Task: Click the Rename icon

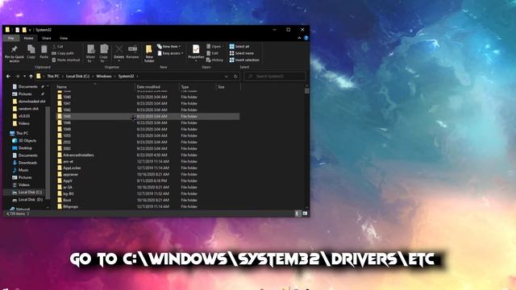Action: (x=132, y=52)
